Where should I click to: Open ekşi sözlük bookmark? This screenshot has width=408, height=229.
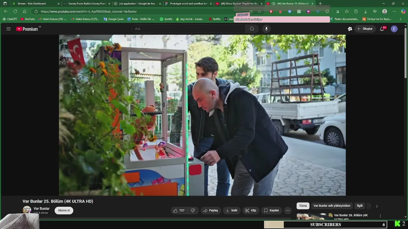[x=190, y=19]
